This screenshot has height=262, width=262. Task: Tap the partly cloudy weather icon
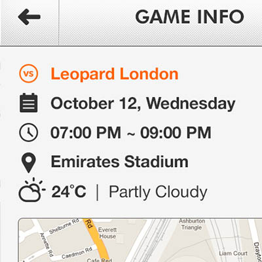pos(32,190)
